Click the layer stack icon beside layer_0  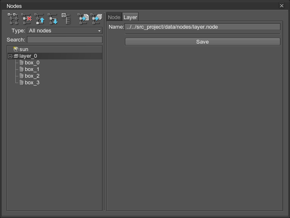pyautogui.click(x=16, y=56)
